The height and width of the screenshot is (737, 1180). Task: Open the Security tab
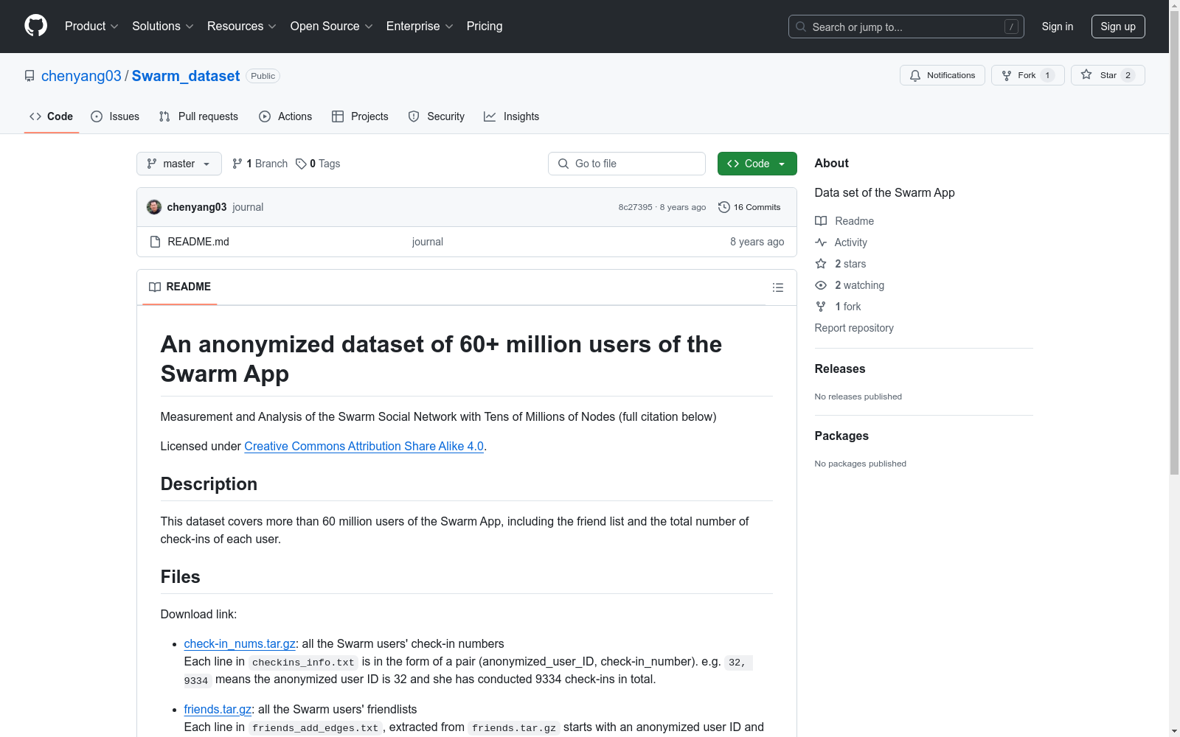437,116
